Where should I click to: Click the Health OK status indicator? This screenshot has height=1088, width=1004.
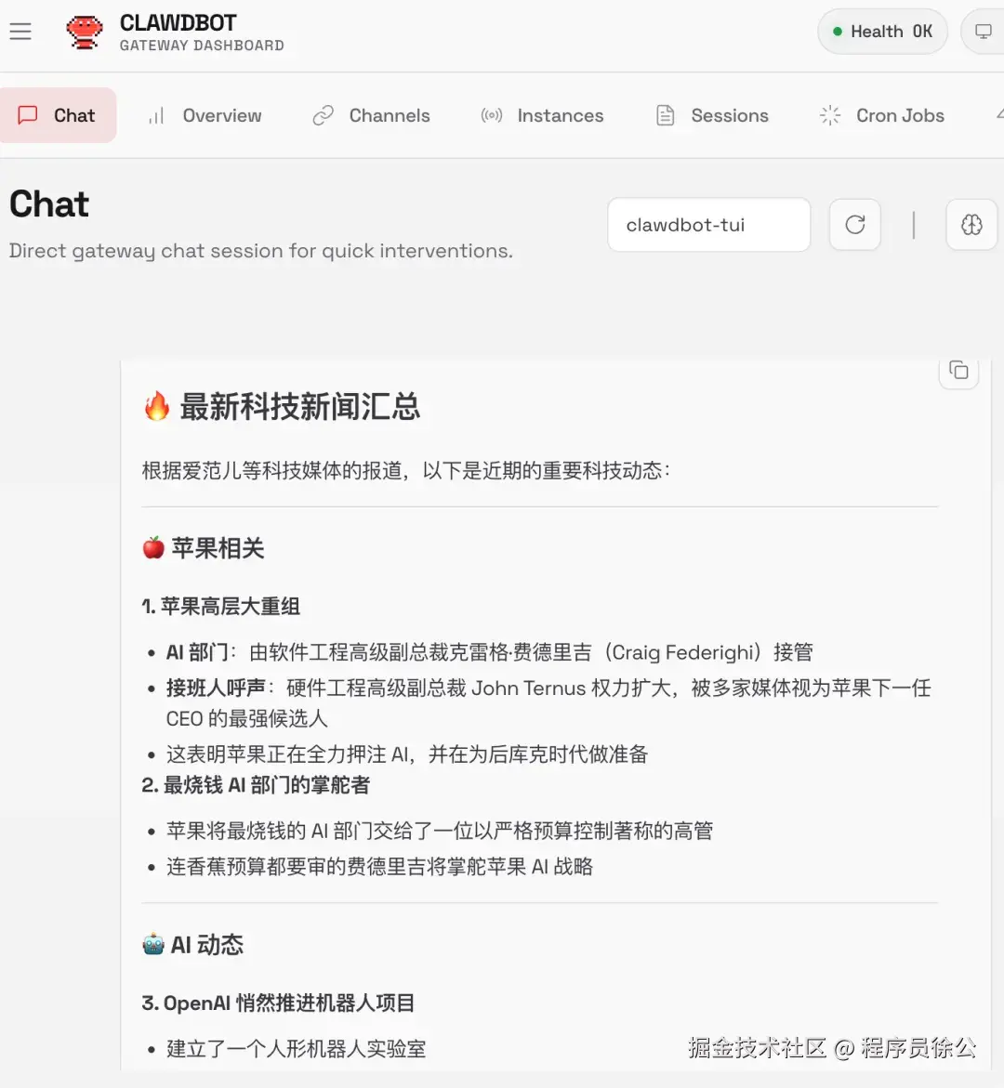tap(882, 32)
